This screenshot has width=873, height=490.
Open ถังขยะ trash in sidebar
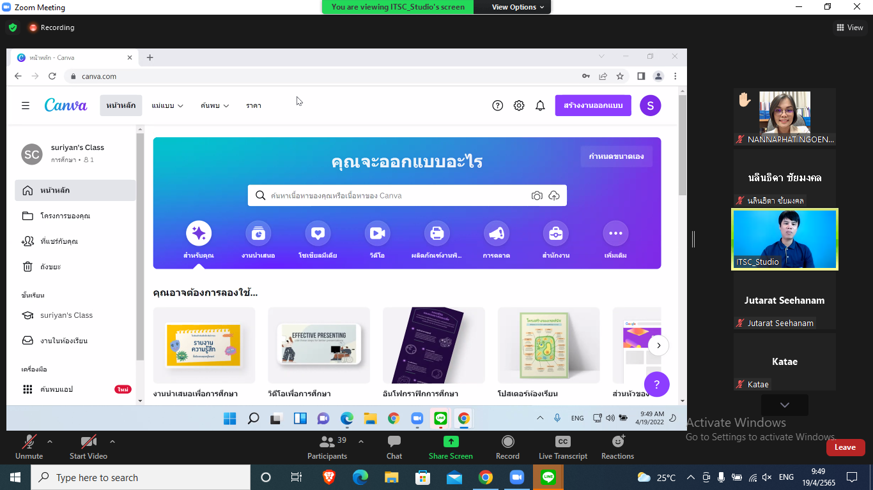[x=75, y=267]
